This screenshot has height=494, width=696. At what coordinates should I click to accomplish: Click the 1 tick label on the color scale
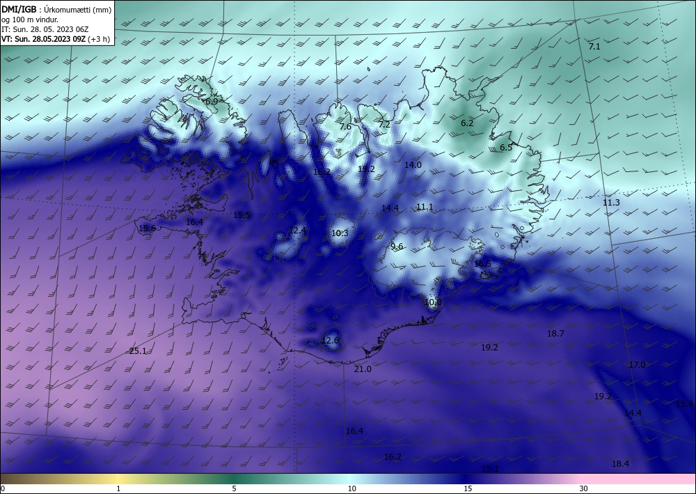coord(118,488)
